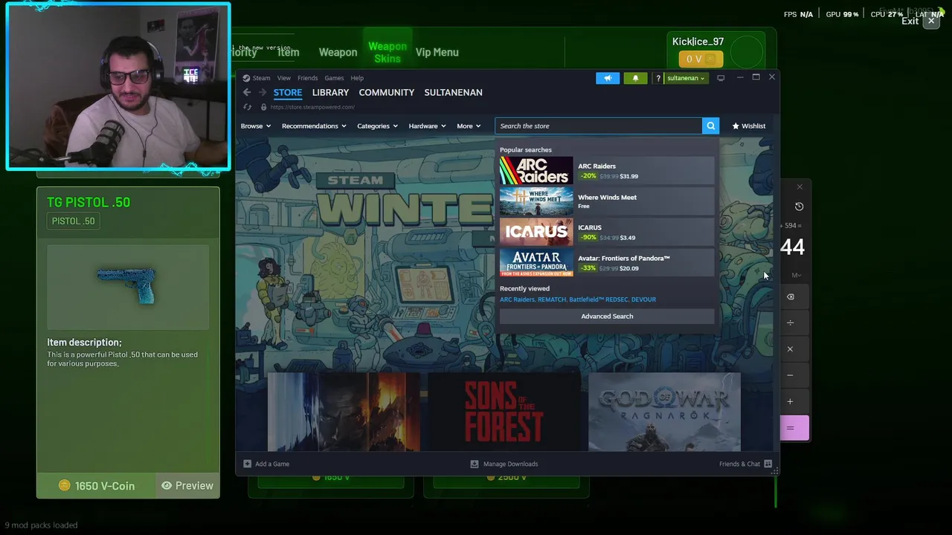Expand the Recommendations dropdown
Image resolution: width=952 pixels, height=535 pixels.
point(314,126)
